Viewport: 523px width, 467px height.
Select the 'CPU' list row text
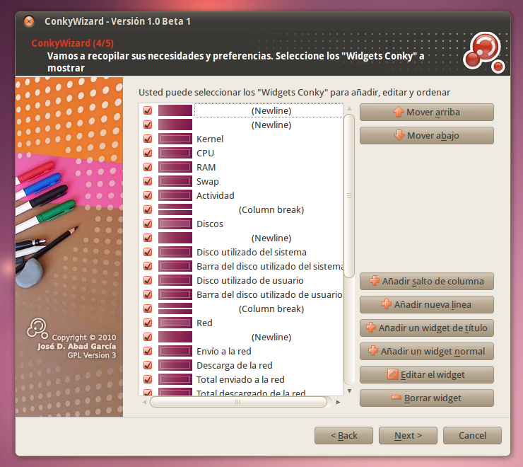pyautogui.click(x=205, y=153)
